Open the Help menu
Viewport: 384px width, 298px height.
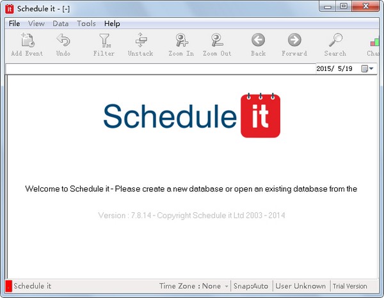(x=112, y=24)
